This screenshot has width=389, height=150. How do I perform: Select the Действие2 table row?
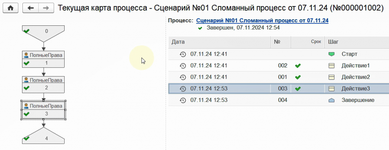278,77
